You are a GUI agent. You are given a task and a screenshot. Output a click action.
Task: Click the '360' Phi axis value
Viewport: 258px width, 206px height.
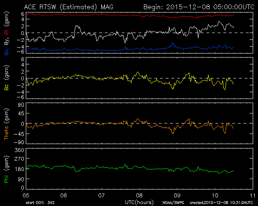pos(19,150)
